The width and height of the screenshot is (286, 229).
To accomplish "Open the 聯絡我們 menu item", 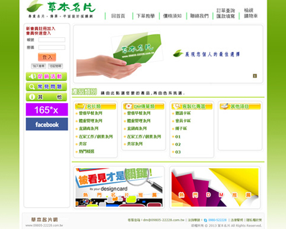I will 200,16.
